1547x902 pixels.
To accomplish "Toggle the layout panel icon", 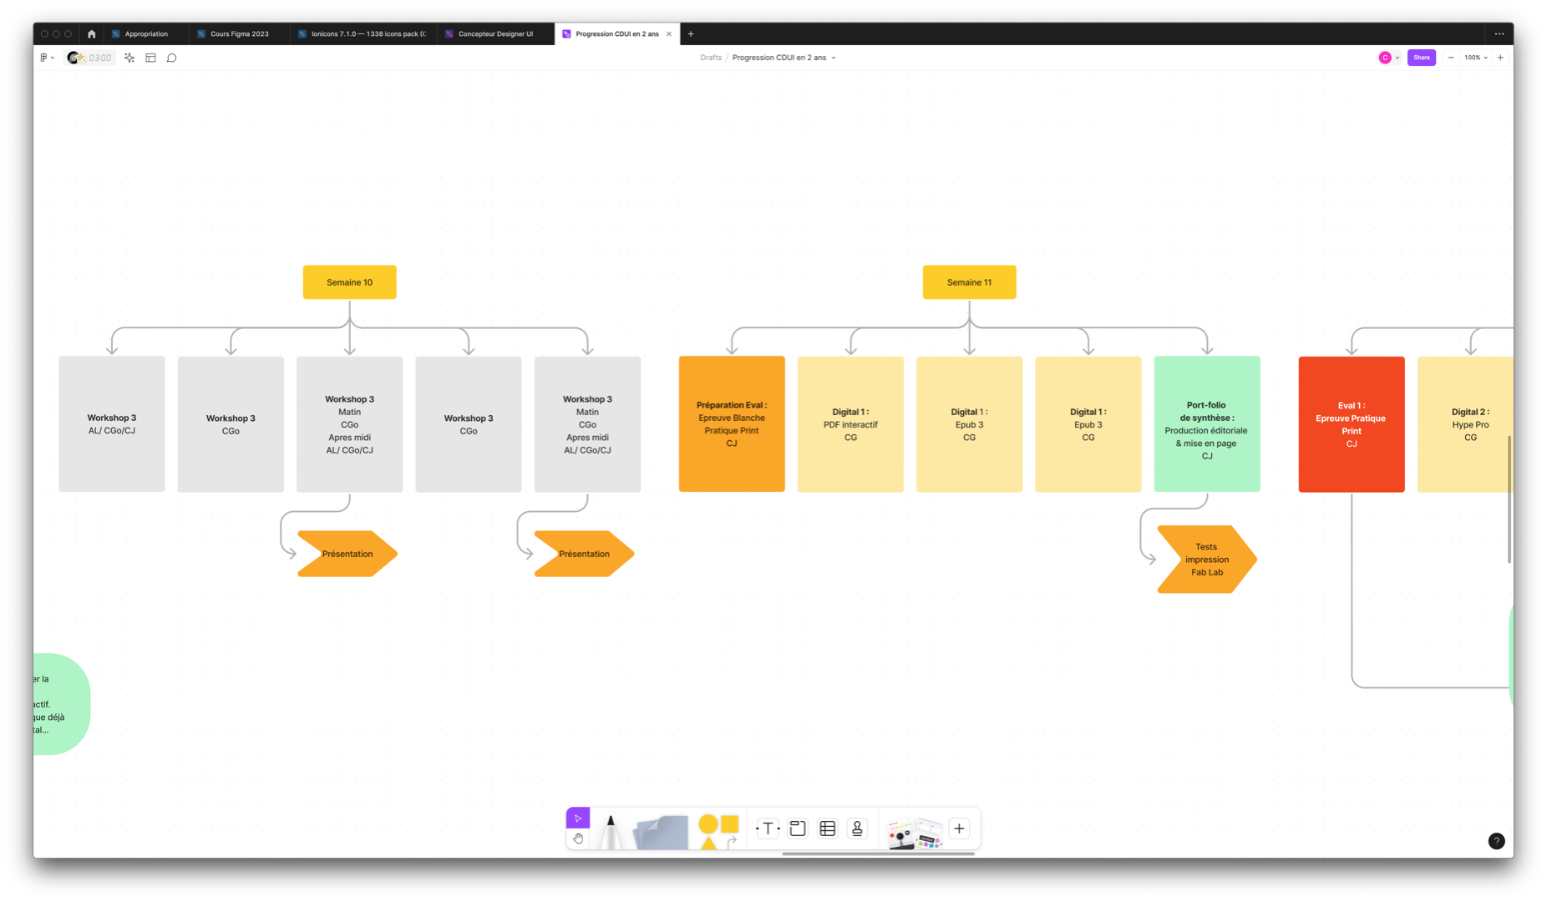I will pos(151,58).
